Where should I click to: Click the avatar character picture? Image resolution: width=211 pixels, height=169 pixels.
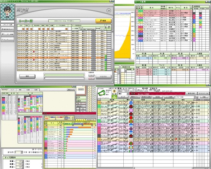click(7, 12)
